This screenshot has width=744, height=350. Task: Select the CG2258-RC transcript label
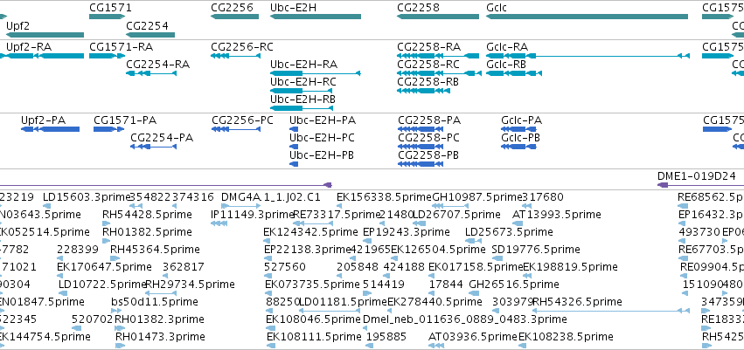coord(428,65)
